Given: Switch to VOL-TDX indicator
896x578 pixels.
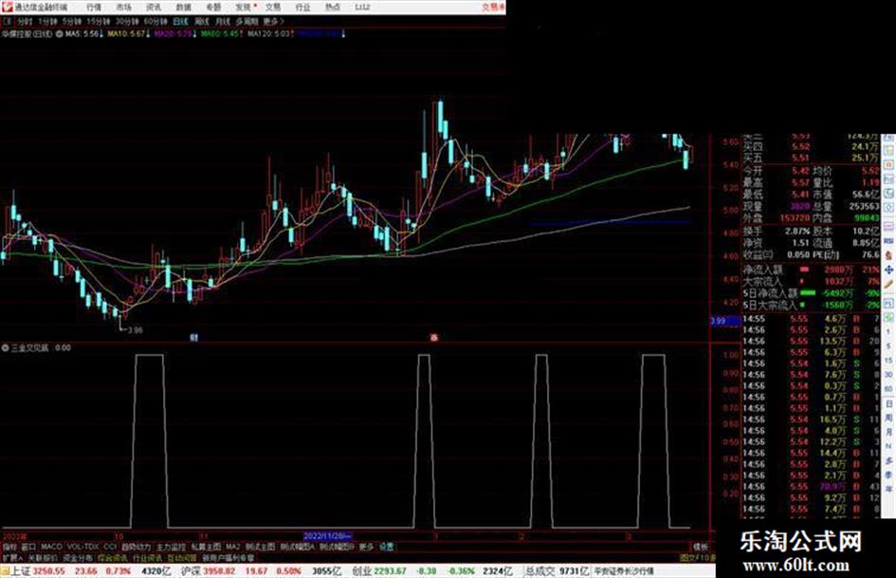Looking at the screenshot, I should [82, 547].
